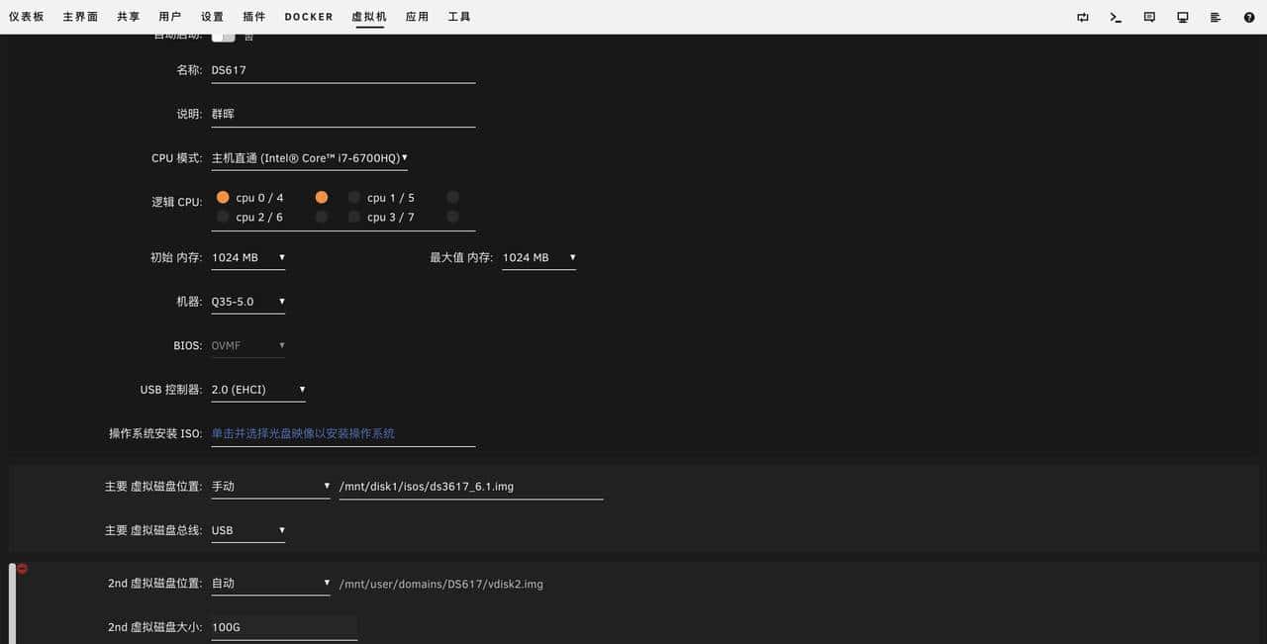Click the 2nd 虚拟磁盘大小 input field
Image resolution: width=1267 pixels, height=644 pixels.
(283, 626)
